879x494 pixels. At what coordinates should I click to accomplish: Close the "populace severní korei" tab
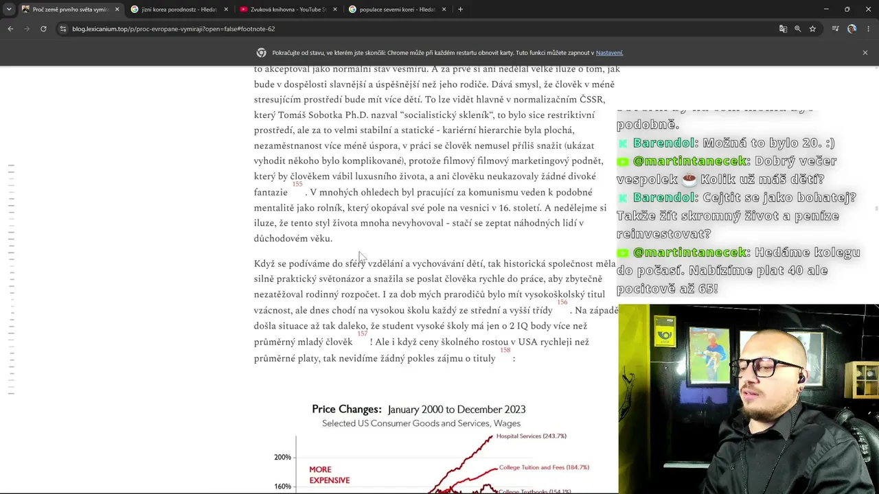444,10
